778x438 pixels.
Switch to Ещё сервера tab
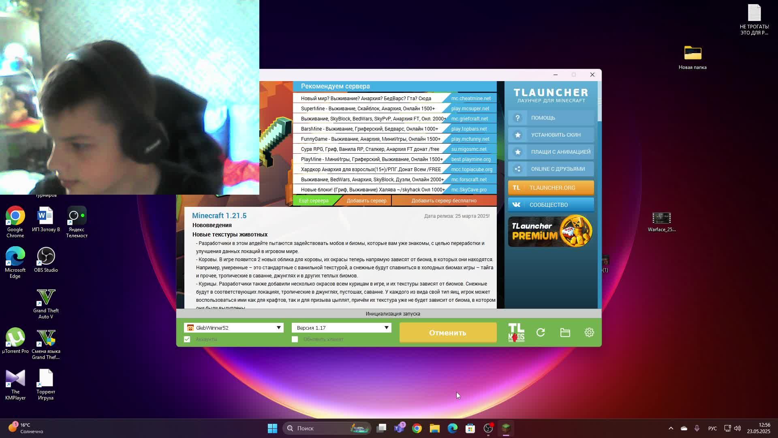pyautogui.click(x=314, y=200)
